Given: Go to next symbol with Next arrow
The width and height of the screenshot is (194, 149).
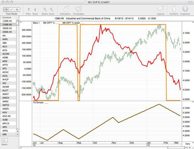Looking at the screenshot, I should 35,9.
